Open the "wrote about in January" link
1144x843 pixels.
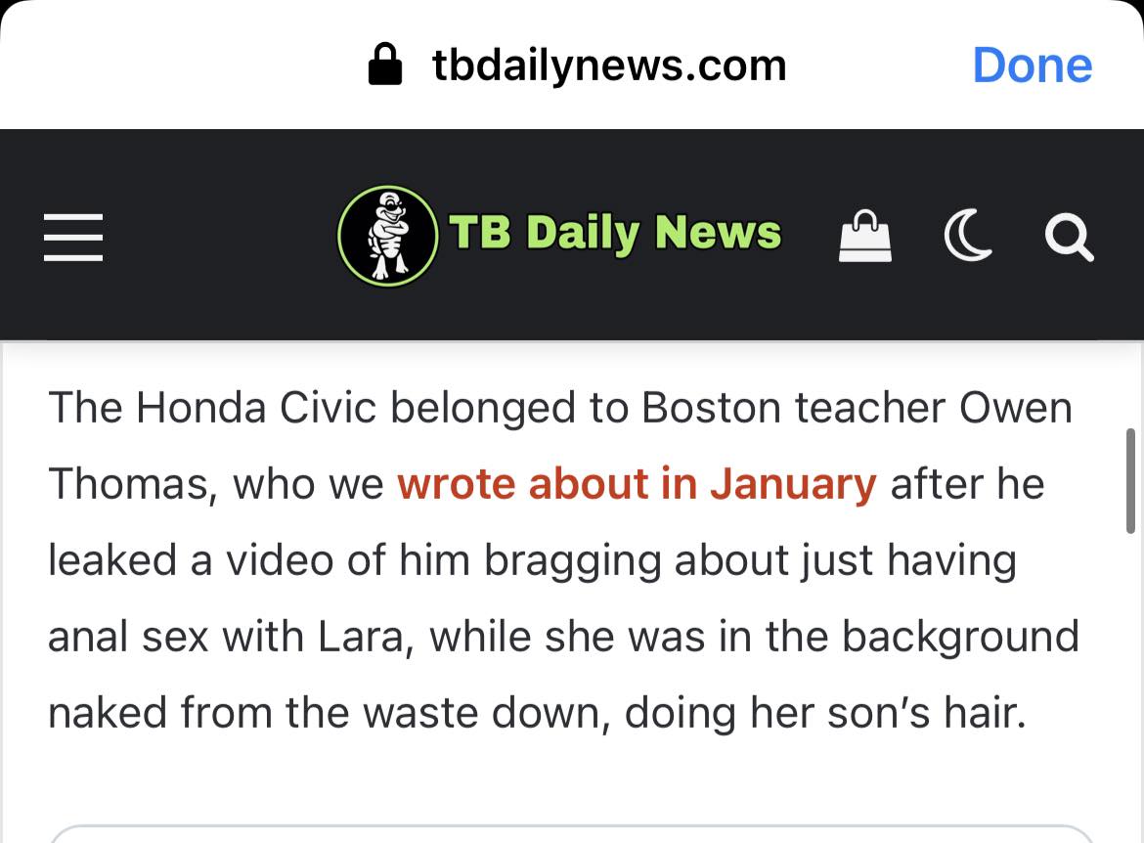[637, 484]
